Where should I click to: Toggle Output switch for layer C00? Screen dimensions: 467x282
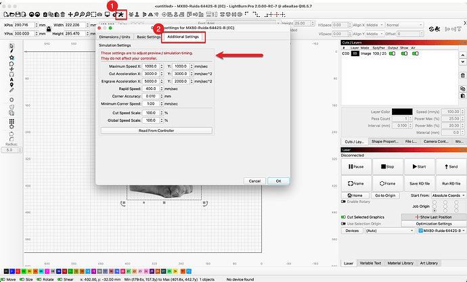click(x=393, y=53)
